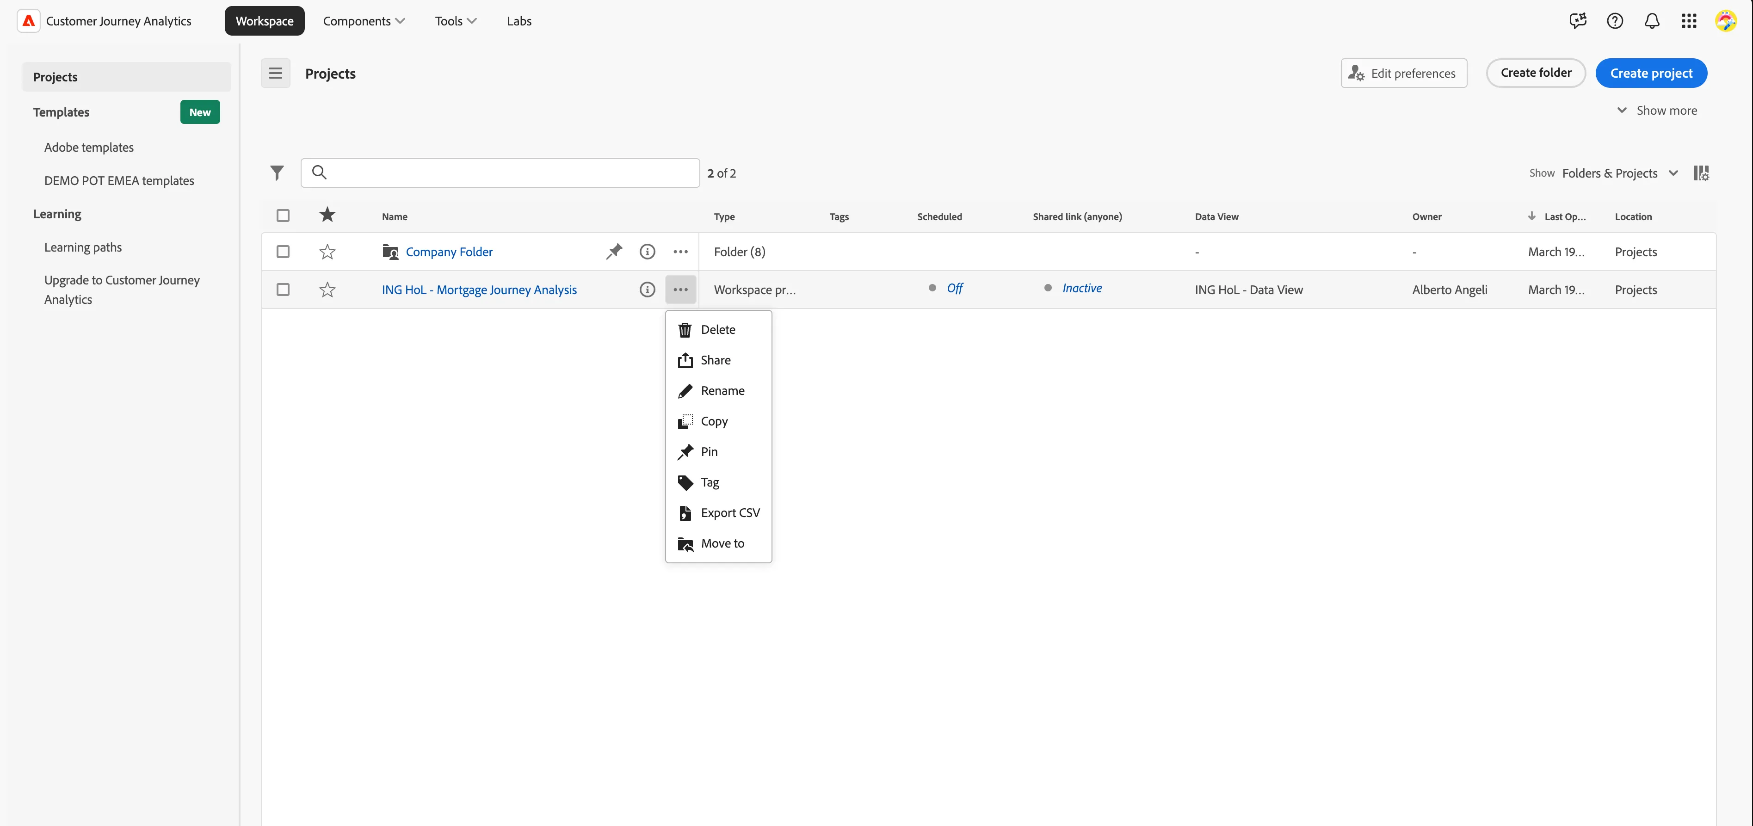
Task: Choose Copy from context menu
Action: [x=718, y=421]
